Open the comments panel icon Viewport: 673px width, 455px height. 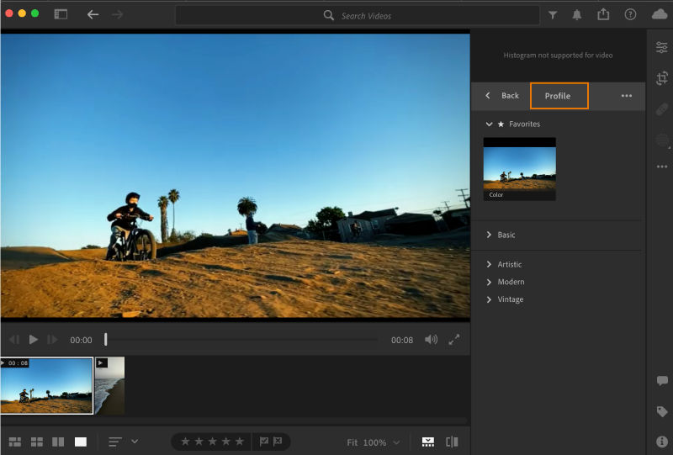(662, 381)
